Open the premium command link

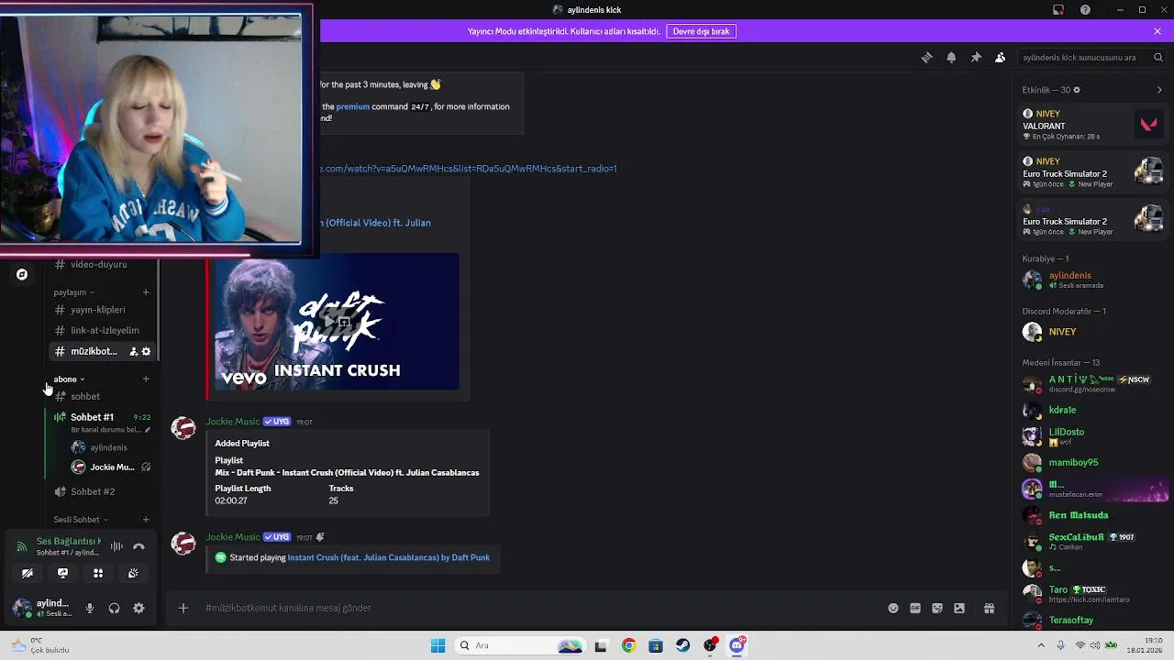352,106
